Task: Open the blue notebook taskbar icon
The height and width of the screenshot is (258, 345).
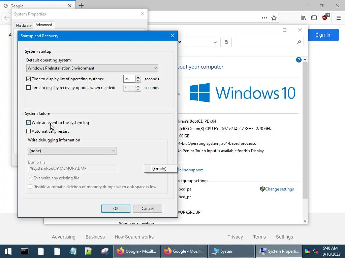Action: click(73, 251)
